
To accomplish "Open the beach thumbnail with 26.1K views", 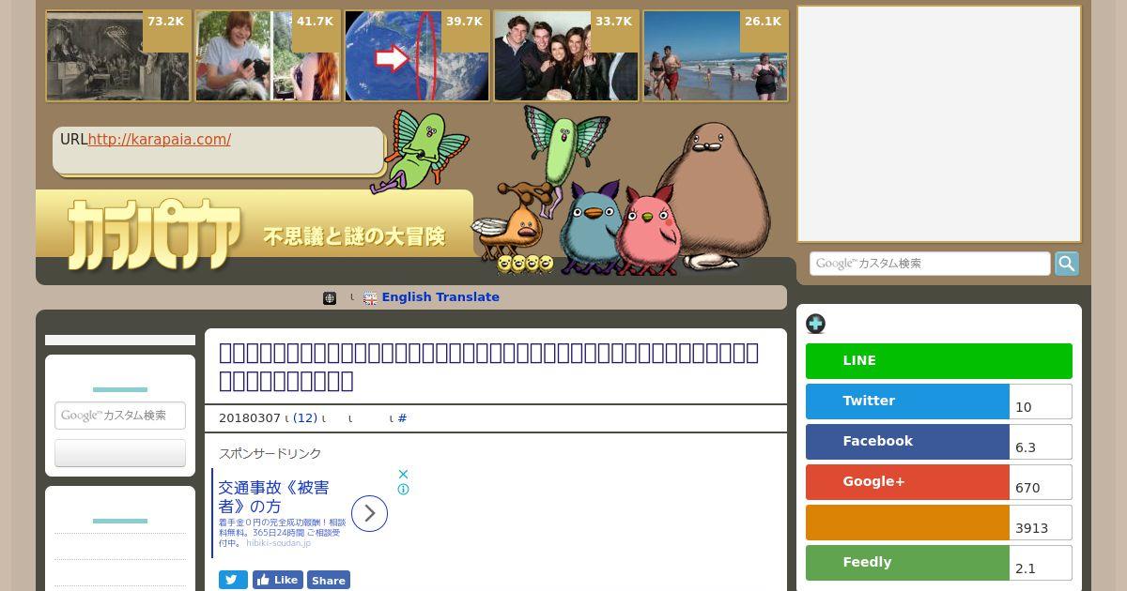I will point(716,56).
